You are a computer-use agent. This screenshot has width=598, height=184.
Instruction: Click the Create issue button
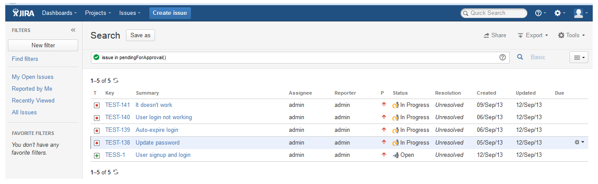tap(170, 13)
